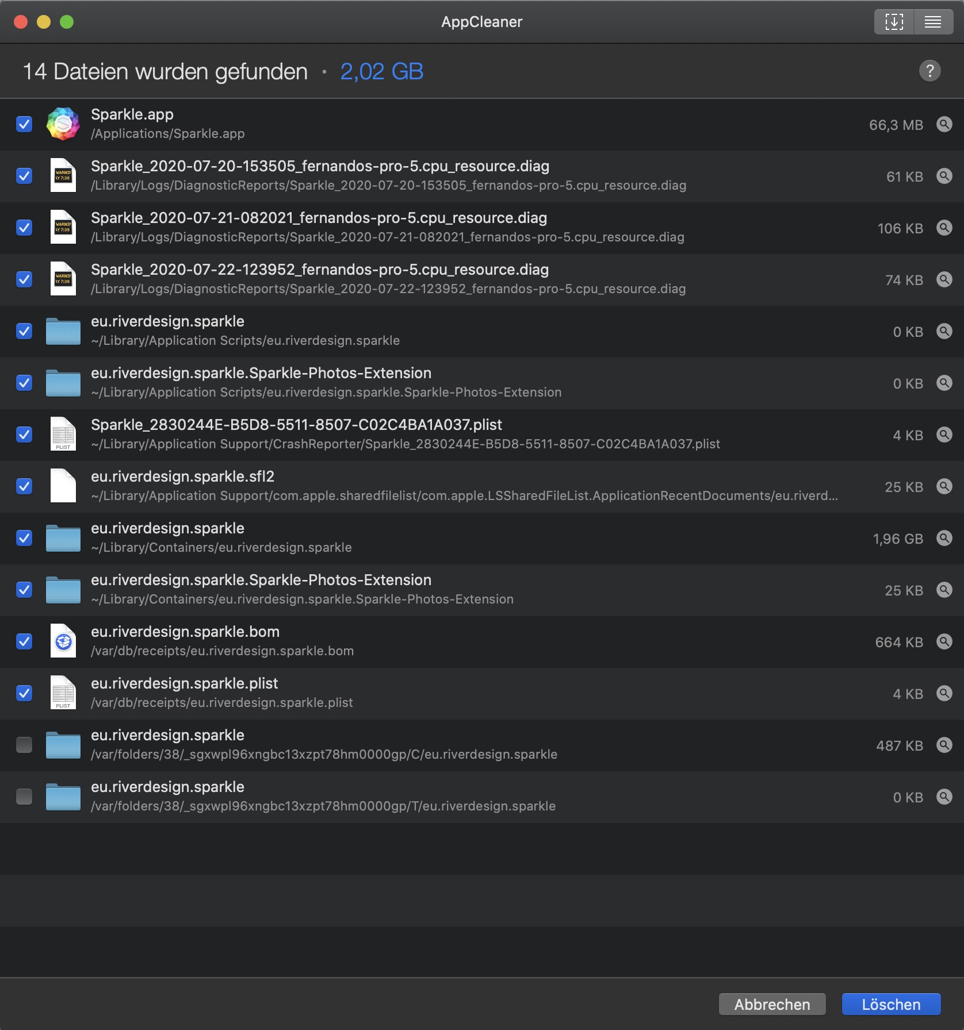This screenshot has height=1030, width=964.
Task: Close the AppCleaner window with red button
Action: [x=21, y=22]
